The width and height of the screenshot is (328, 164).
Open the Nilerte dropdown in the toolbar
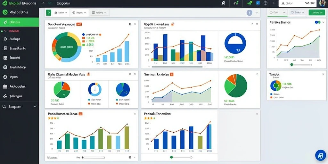[99, 13]
